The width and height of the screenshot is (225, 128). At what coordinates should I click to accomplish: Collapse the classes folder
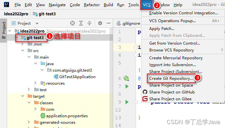[29, 103]
